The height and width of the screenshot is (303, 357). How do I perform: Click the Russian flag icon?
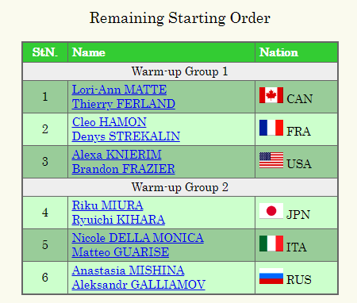271,276
